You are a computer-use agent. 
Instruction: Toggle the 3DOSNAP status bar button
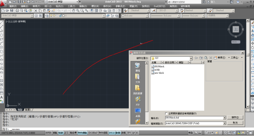click(x=93, y=133)
